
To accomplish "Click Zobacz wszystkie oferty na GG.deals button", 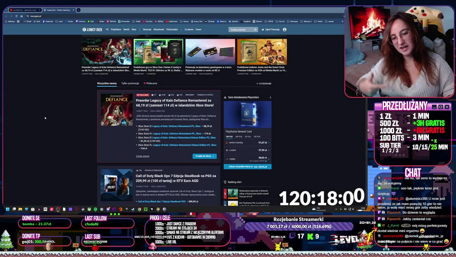I will pos(248,167).
